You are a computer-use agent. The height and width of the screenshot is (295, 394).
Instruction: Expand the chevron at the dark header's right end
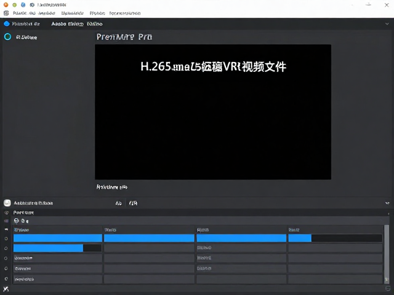click(387, 24)
